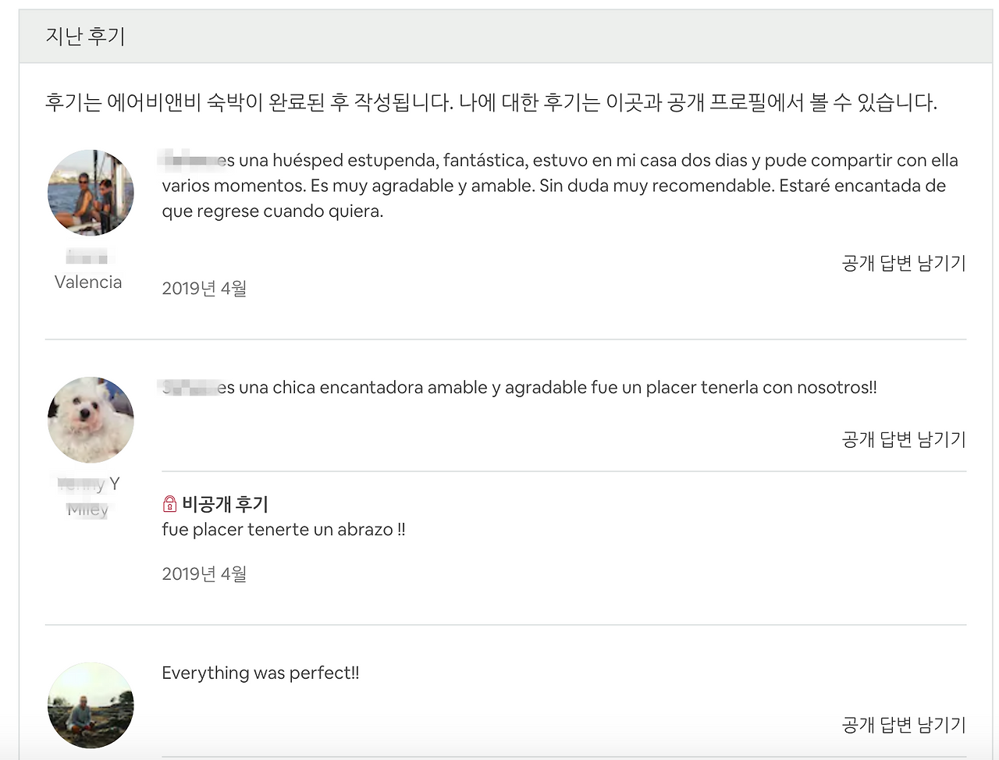The height and width of the screenshot is (760, 999).
Task: Click the Valencia location label under reviewer
Action: coord(88,282)
